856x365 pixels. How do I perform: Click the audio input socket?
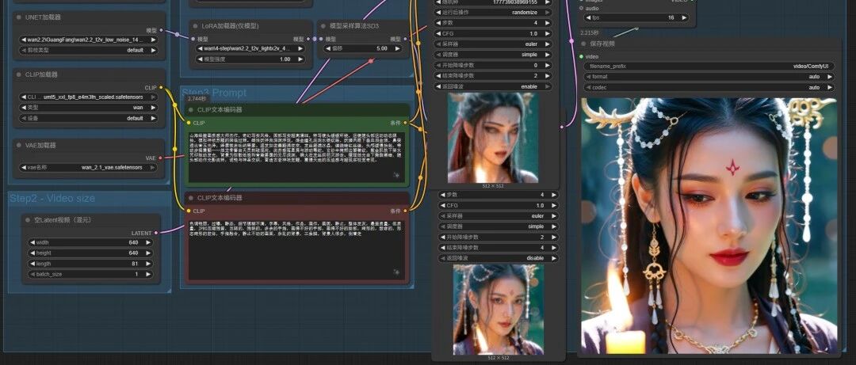[582, 8]
